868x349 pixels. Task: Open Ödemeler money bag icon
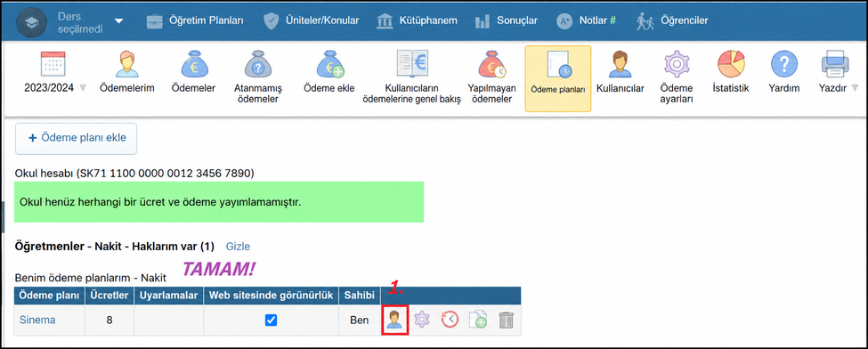(193, 64)
